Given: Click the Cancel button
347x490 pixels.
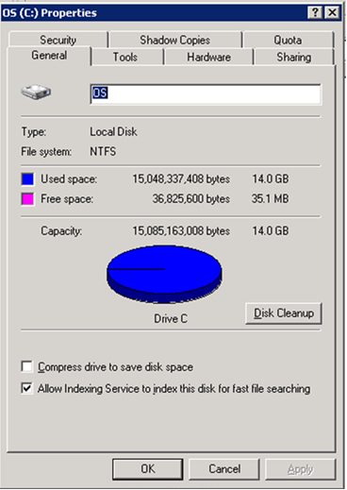Looking at the screenshot, I should coord(224,469).
